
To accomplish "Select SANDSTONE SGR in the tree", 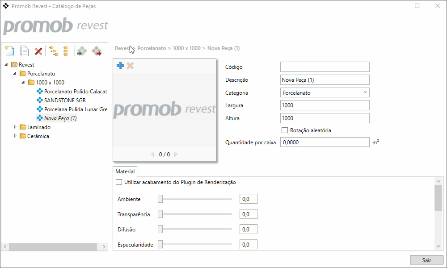I will [65, 100].
